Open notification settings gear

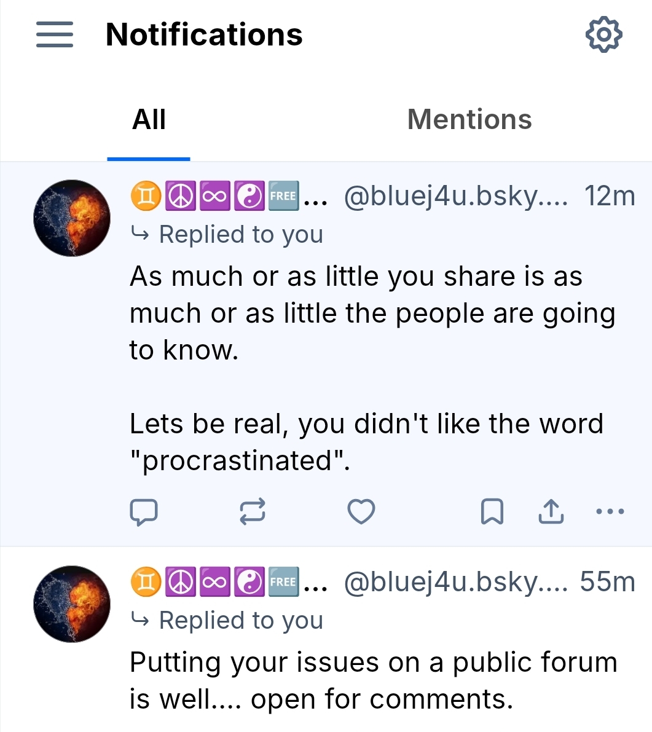click(603, 35)
